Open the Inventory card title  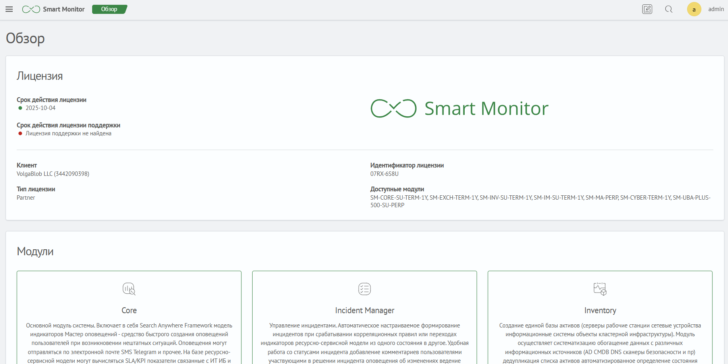point(600,310)
